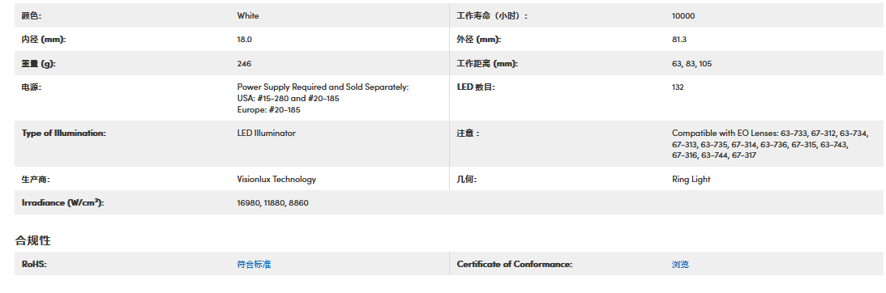This screenshot has width=886, height=293.
Task: Select the lifetime value 10000
Action: pyautogui.click(x=683, y=16)
